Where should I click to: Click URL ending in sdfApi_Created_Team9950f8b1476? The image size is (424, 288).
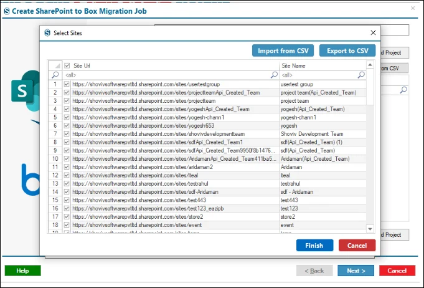(x=174, y=150)
